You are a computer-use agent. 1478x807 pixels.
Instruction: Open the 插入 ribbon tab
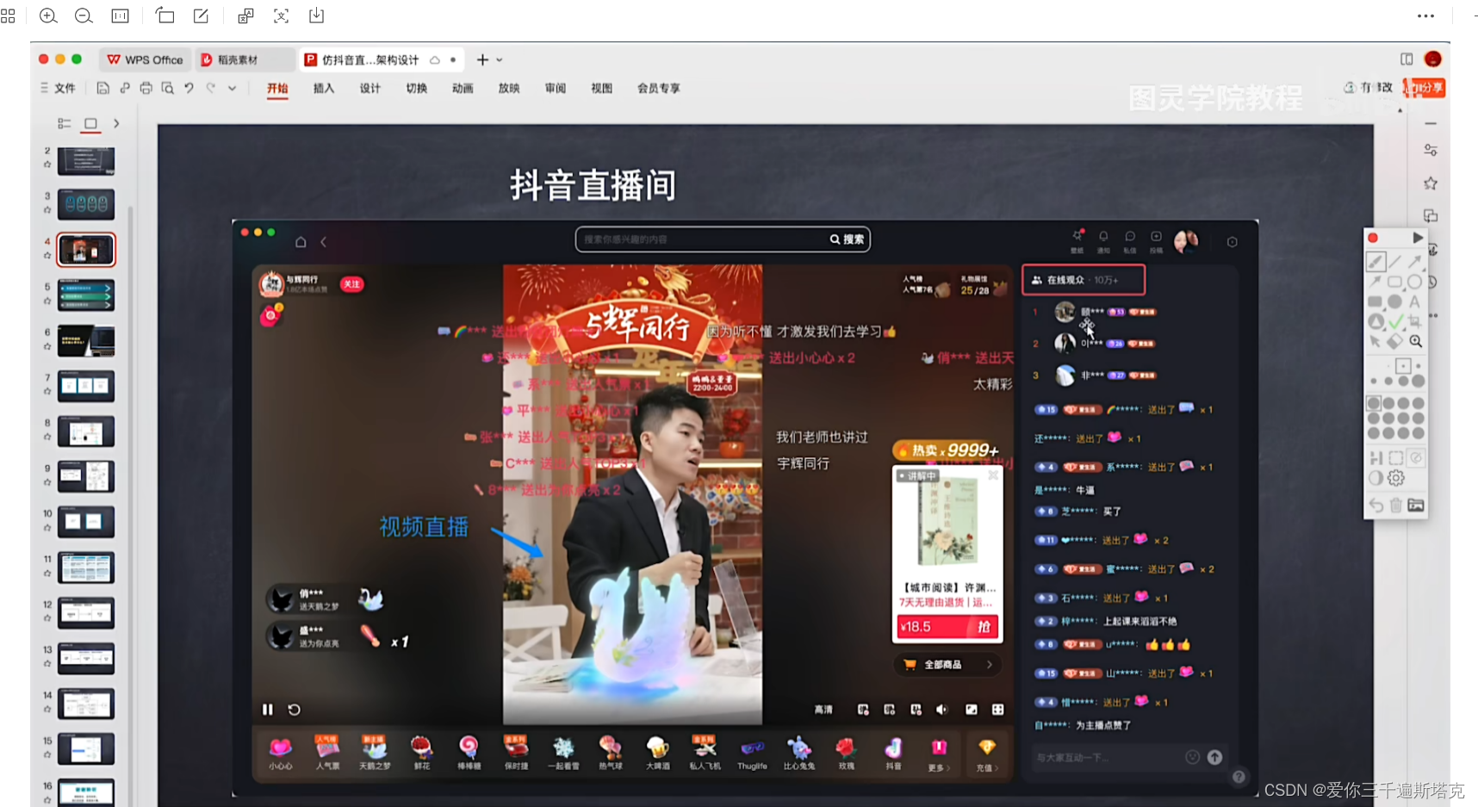(x=324, y=88)
